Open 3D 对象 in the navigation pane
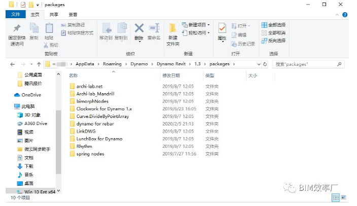Image resolution: width=357 pixels, height=206 pixels. point(29,115)
